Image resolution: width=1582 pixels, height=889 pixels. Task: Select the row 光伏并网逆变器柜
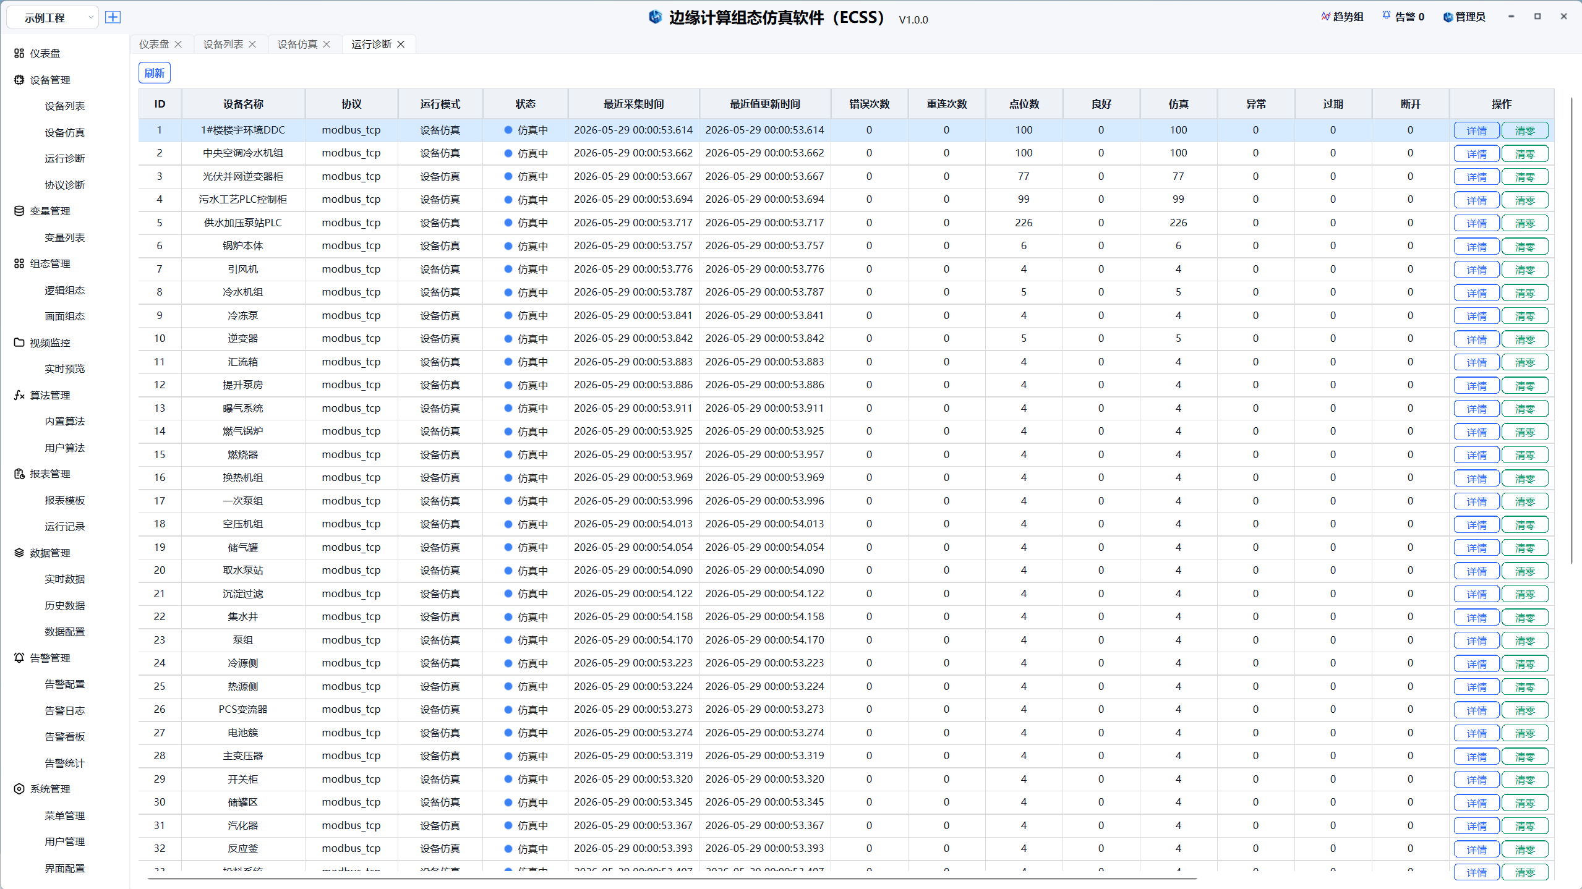pos(846,177)
